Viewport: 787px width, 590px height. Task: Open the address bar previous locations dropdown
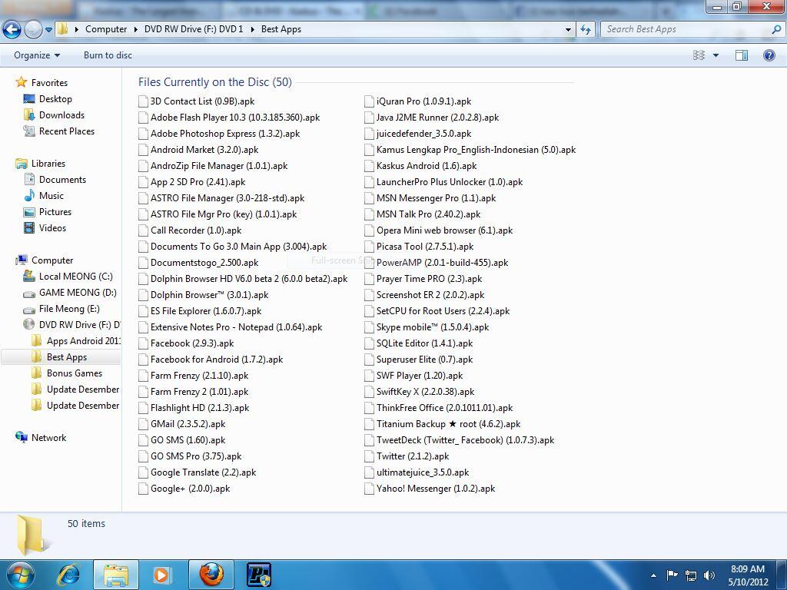coord(568,30)
